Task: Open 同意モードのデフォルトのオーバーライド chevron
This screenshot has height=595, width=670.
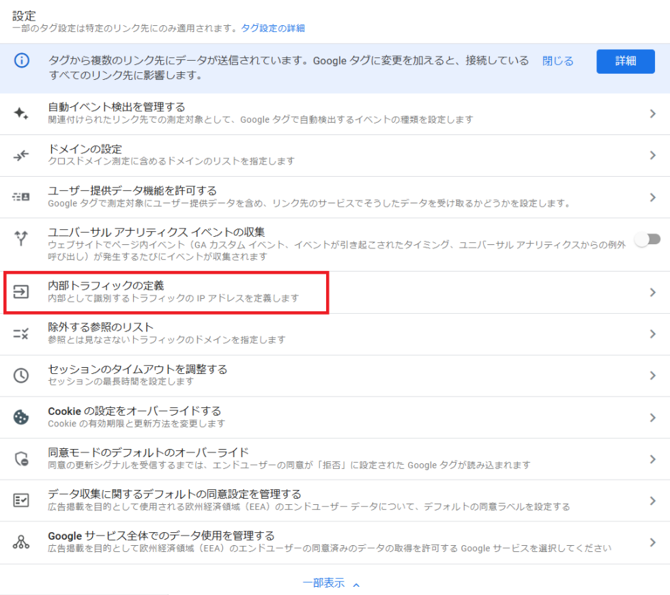Action: (x=652, y=459)
